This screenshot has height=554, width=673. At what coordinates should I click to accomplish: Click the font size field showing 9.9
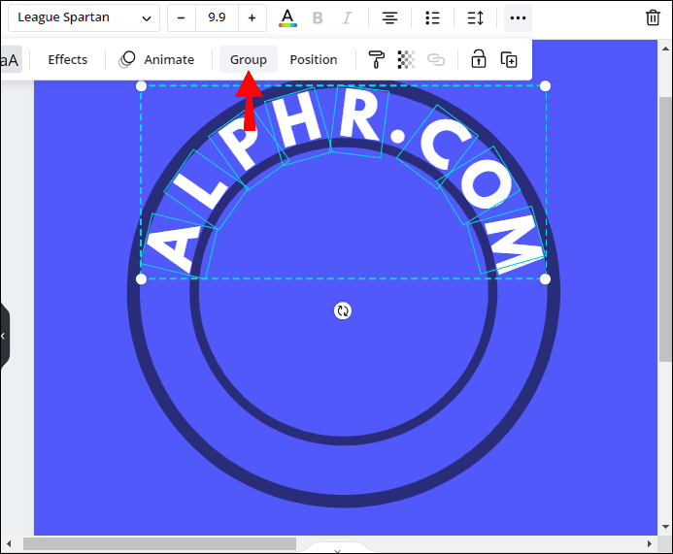[217, 18]
